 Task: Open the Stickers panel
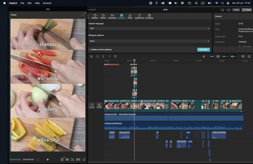point(95,16)
